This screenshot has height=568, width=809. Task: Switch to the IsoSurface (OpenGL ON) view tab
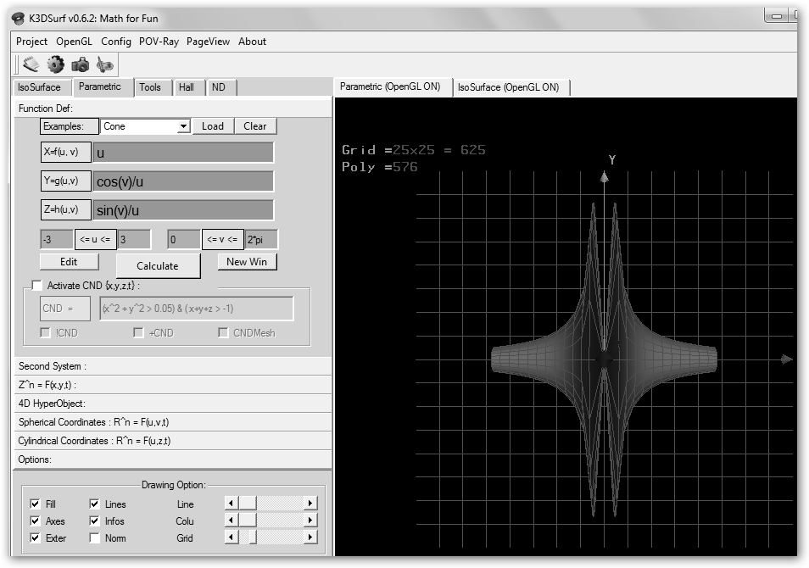[x=509, y=87]
